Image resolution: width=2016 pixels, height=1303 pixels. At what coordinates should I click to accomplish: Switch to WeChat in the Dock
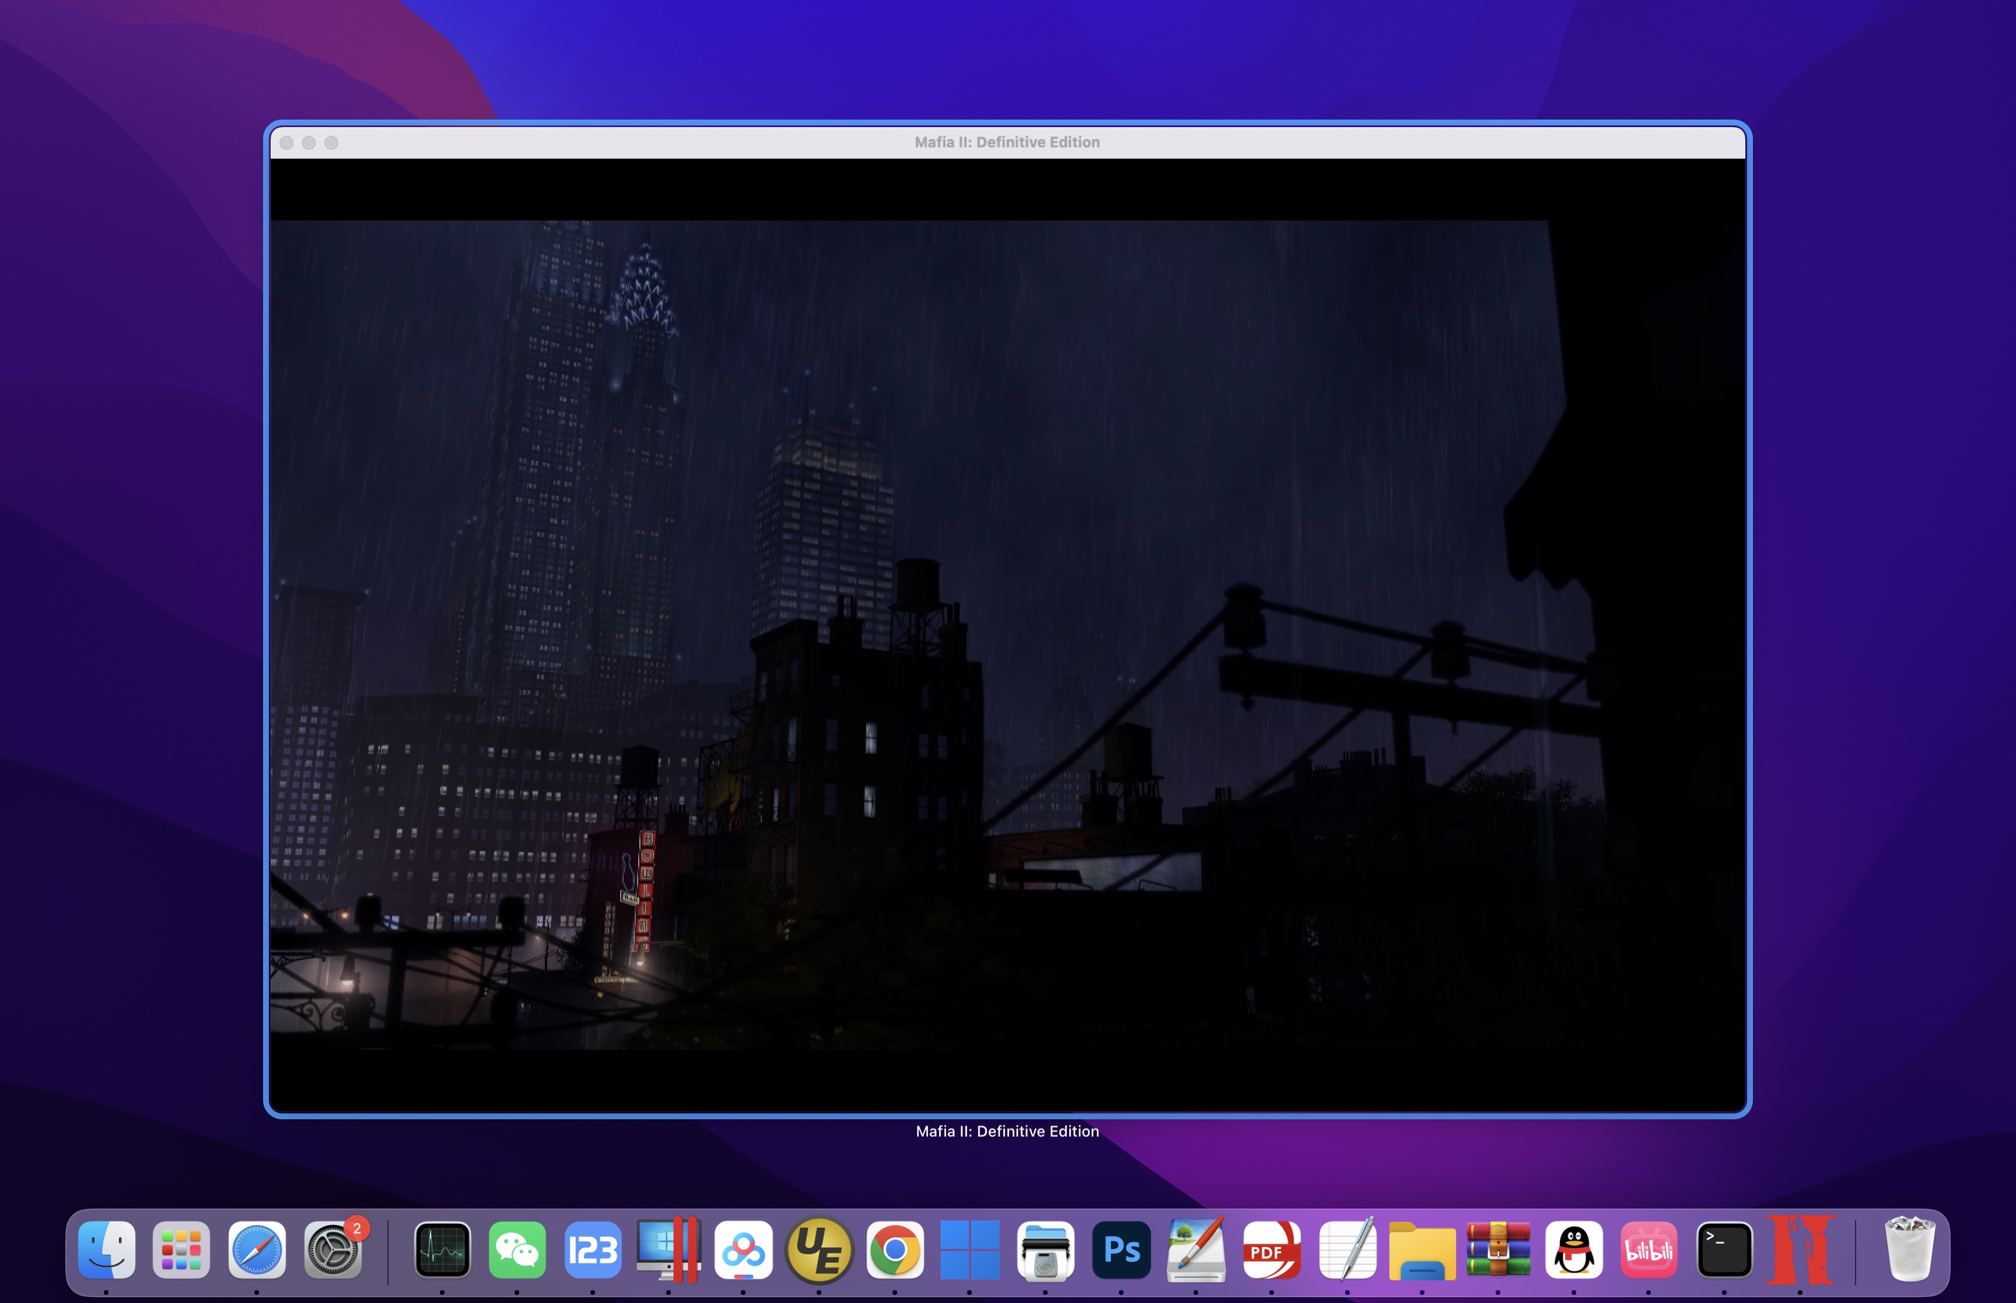coord(517,1250)
